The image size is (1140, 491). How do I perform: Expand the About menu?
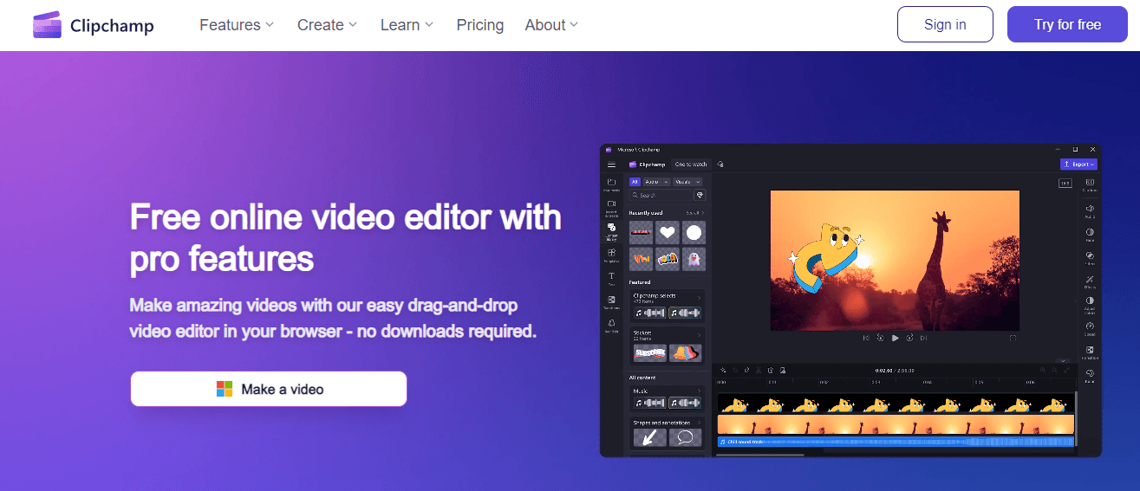551,25
